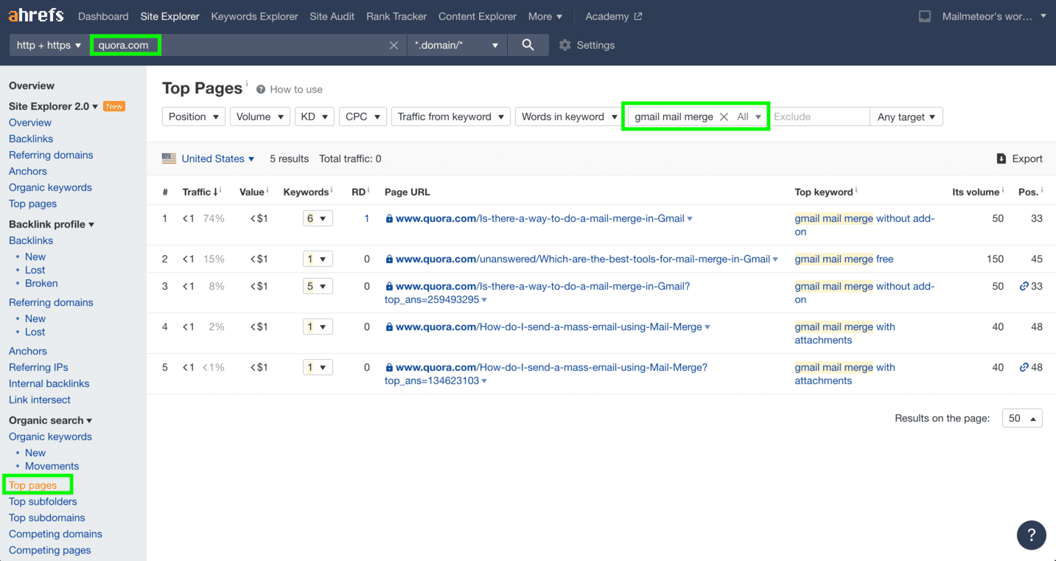Open Mailmeteor's workspace account menu
Image resolution: width=1056 pixels, height=561 pixels.
(994, 16)
